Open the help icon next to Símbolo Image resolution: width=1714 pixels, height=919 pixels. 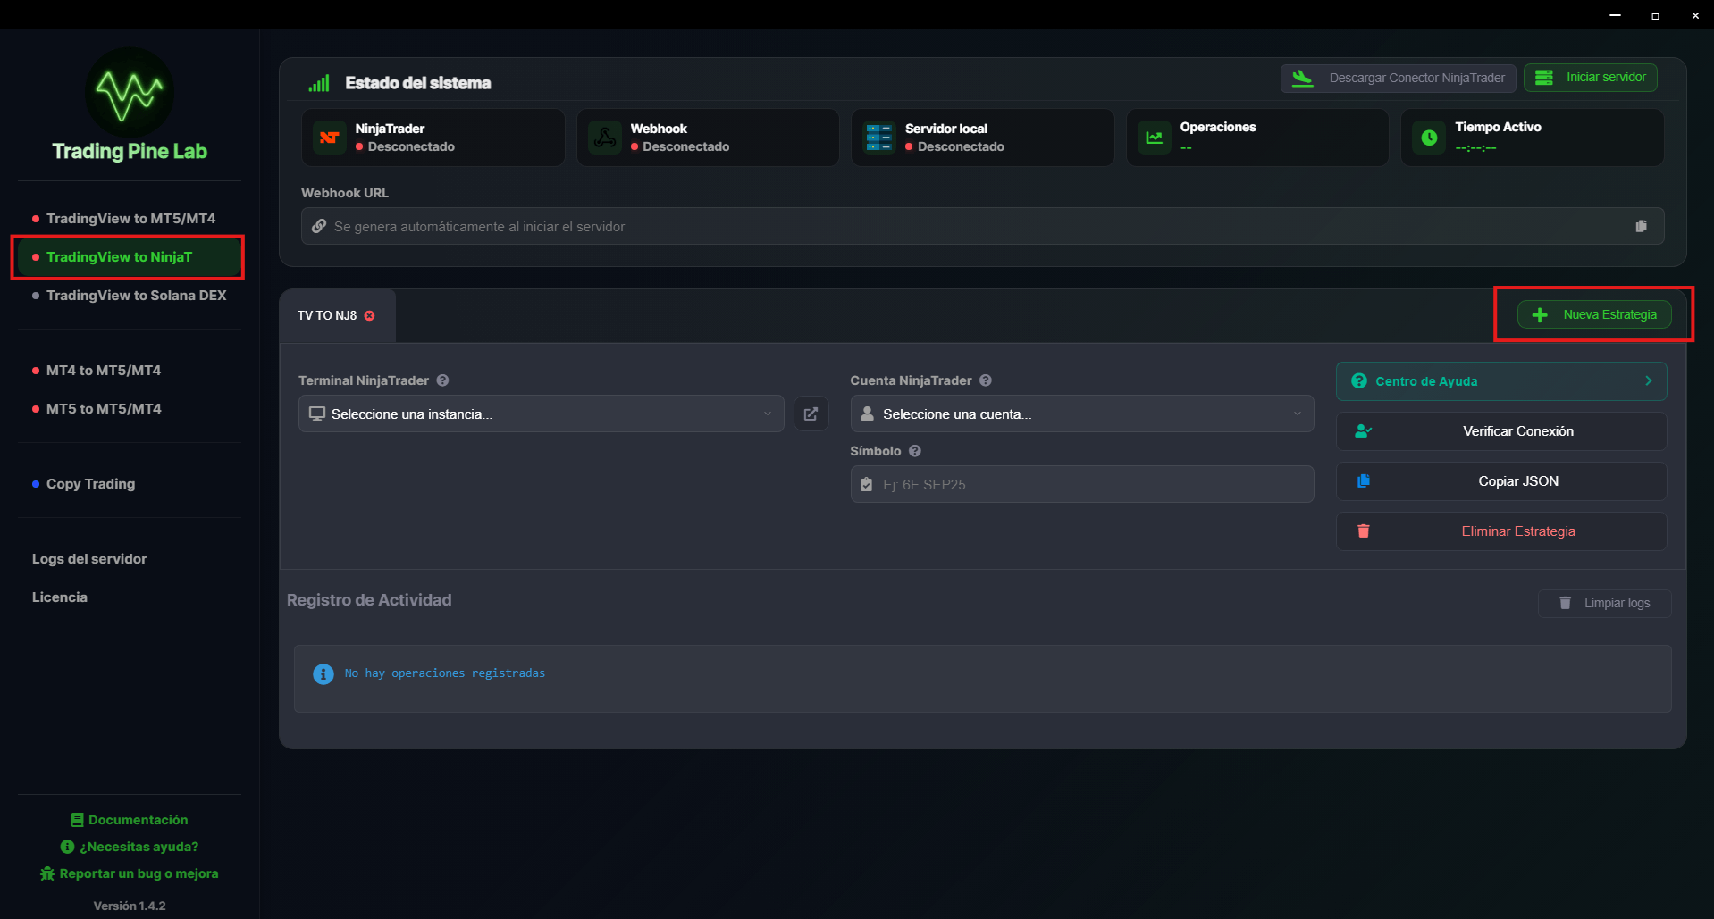tap(914, 451)
